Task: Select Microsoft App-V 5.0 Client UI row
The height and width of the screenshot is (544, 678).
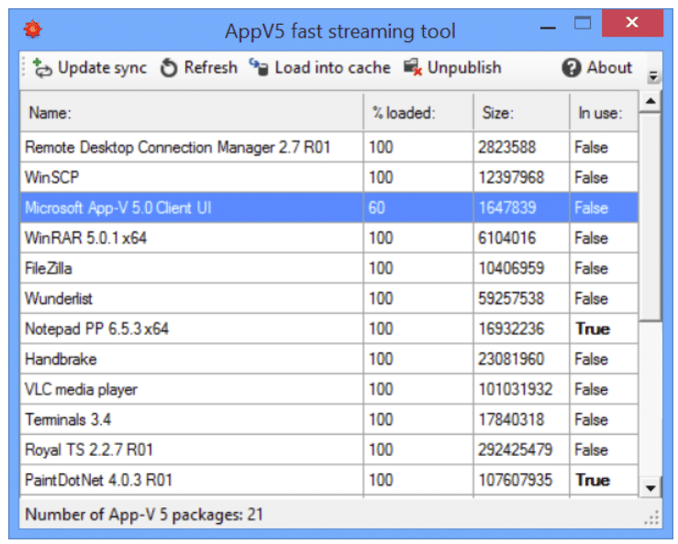Action: 329,208
